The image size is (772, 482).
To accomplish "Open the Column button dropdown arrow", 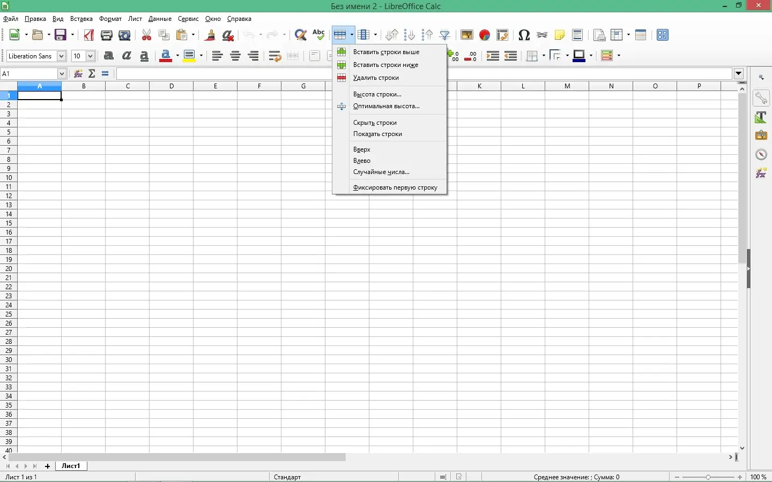I will tap(375, 35).
